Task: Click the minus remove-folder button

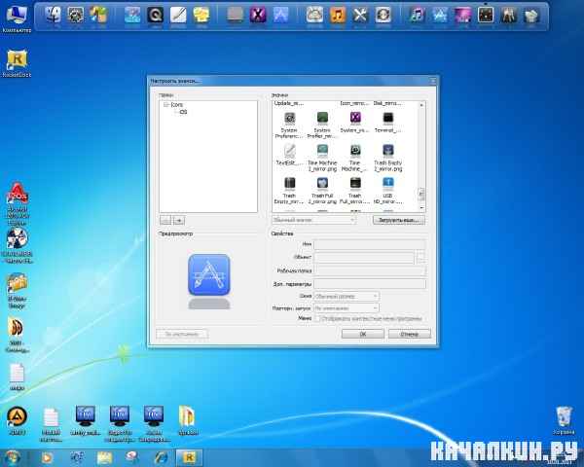Action: (x=165, y=220)
